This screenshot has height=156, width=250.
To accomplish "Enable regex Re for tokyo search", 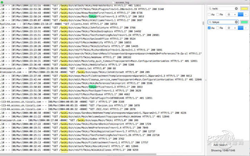I will (217, 28).
